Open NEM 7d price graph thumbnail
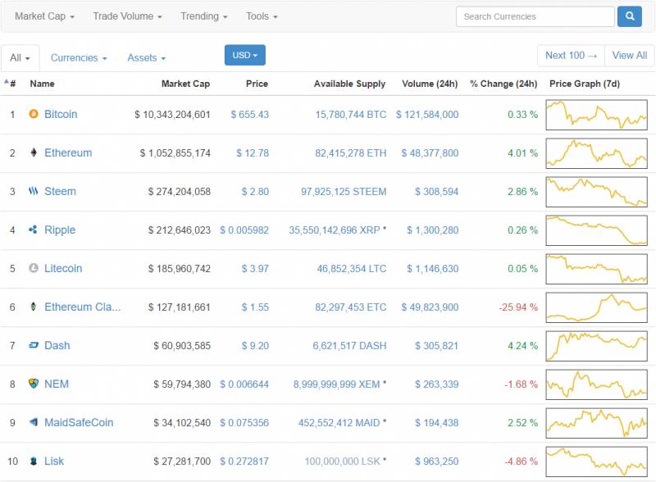The width and height of the screenshot is (656, 482). pyautogui.click(x=597, y=384)
